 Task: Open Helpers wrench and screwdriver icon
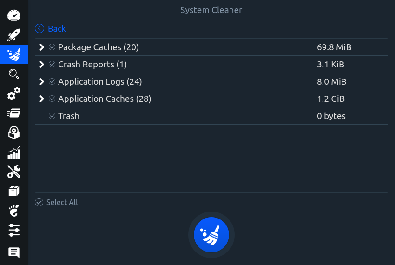click(x=14, y=172)
